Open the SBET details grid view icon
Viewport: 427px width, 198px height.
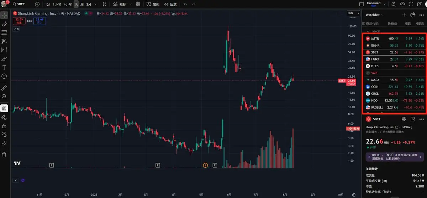tap(404, 119)
